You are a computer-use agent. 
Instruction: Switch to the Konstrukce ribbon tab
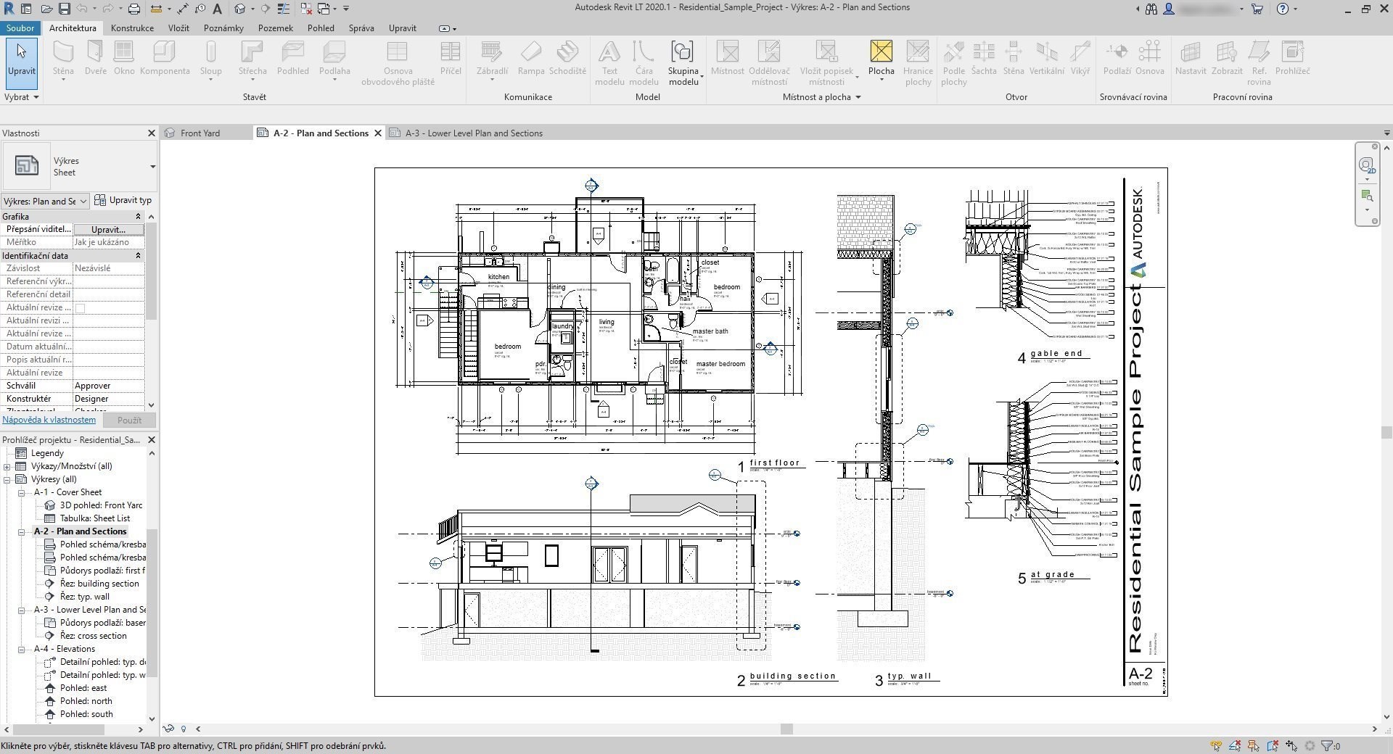(132, 28)
